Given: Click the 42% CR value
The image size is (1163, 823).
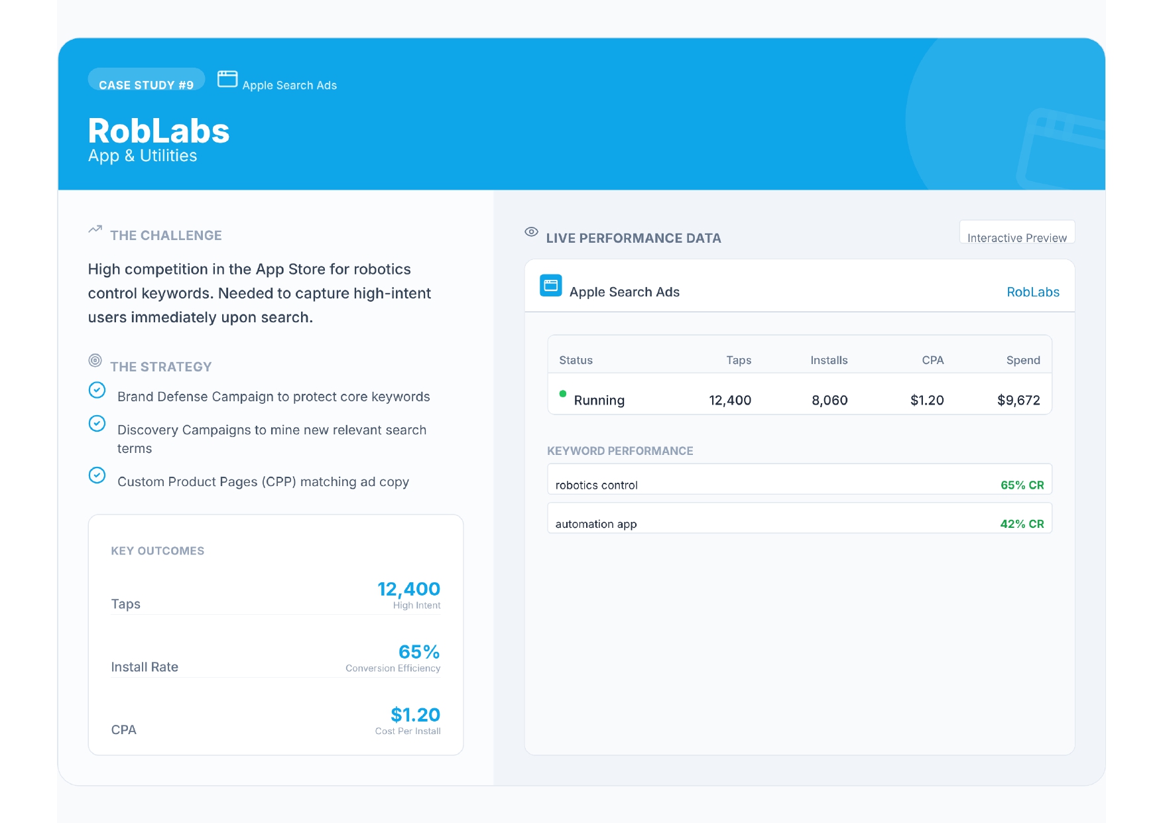Looking at the screenshot, I should [x=1022, y=524].
